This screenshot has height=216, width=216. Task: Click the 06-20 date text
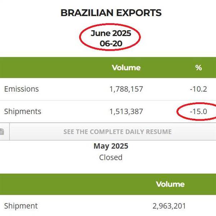point(111,44)
